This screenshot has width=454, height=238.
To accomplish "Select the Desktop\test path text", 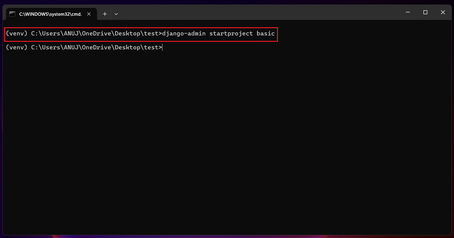I will (138, 33).
